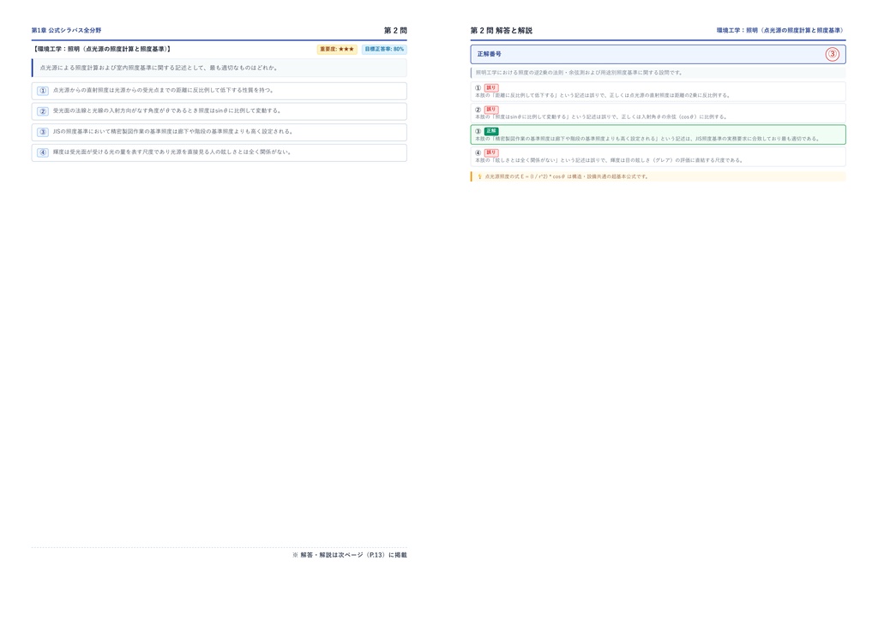
Task: Click the intro sentence 照明工学における照度の逆2乗の法則…
Action: point(579,73)
